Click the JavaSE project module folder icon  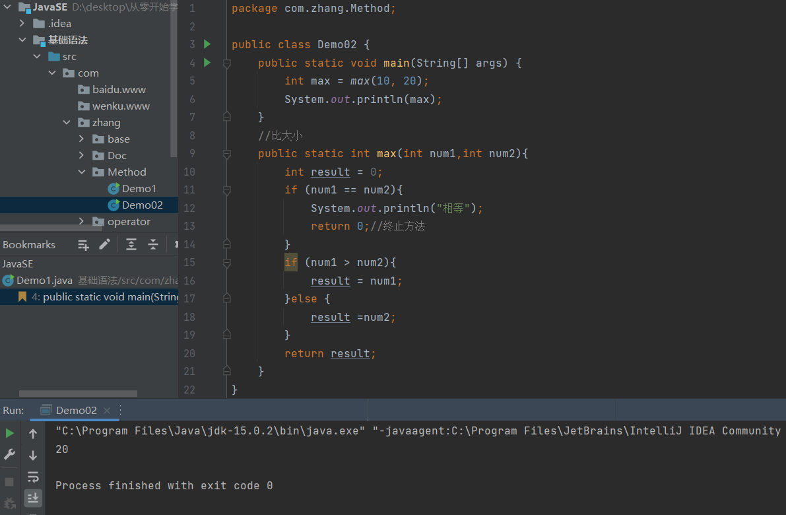tap(24, 7)
